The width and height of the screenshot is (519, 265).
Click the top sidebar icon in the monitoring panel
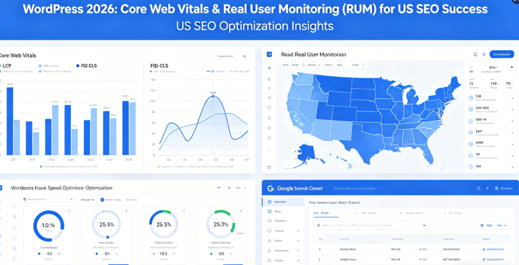coord(269,67)
